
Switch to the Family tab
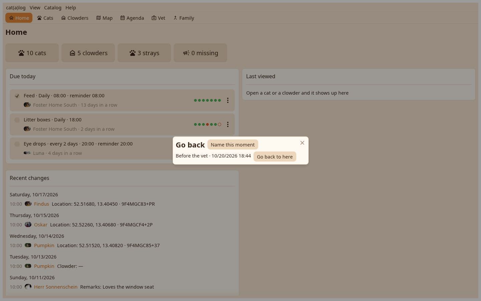183,18
